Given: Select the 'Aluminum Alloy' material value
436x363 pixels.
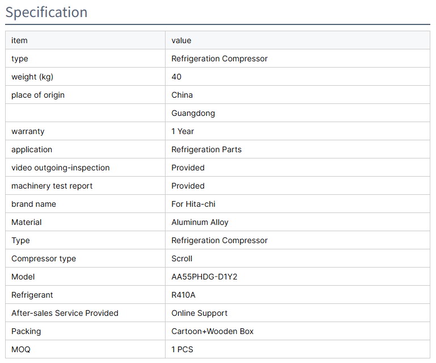Looking at the screenshot, I should tap(200, 222).
